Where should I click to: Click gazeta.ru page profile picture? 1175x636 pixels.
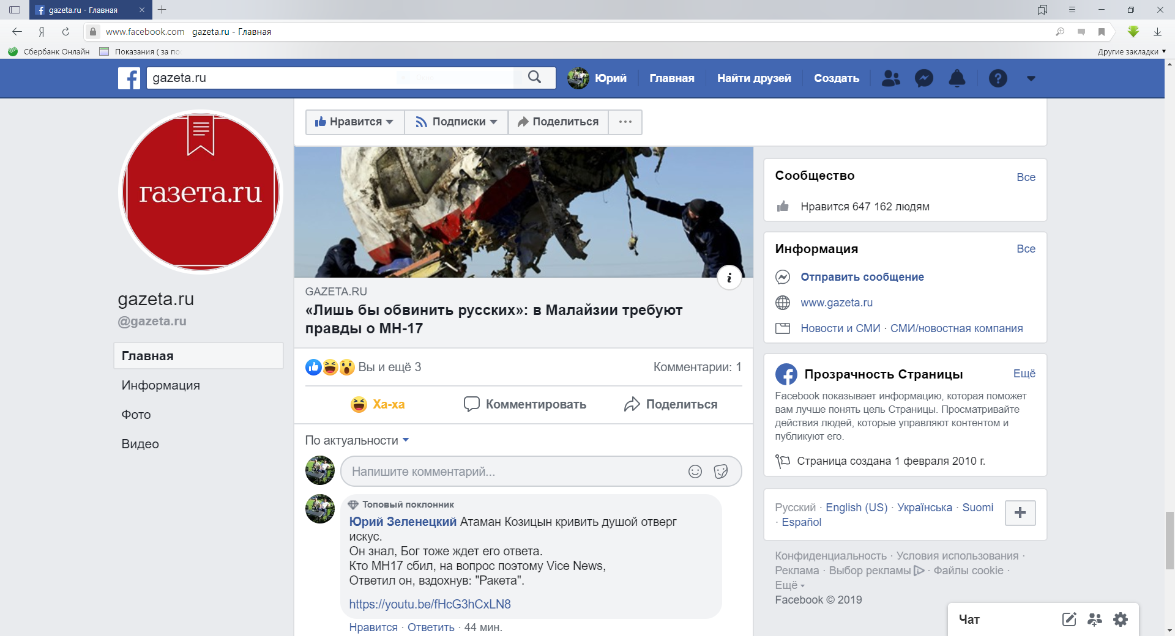click(x=201, y=192)
